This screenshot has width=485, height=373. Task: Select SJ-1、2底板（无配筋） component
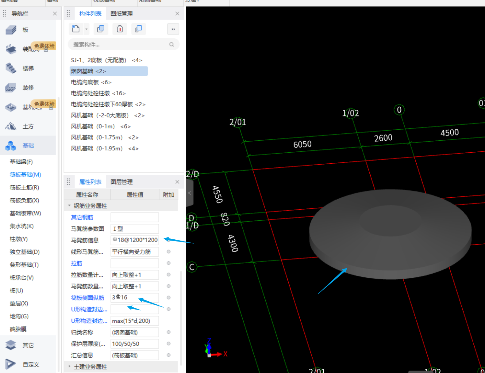(x=106, y=60)
